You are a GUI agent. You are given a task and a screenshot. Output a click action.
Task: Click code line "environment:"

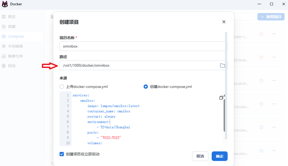98,122
